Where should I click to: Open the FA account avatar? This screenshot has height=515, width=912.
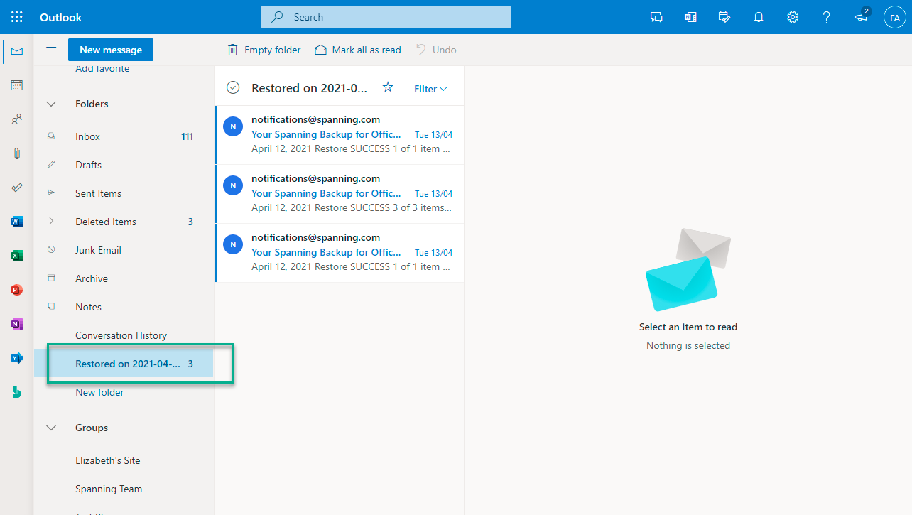coord(895,17)
